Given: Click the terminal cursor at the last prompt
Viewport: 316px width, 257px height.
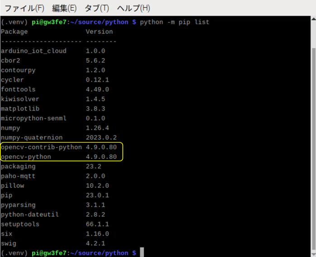Looking at the screenshot, I should tap(142, 253).
